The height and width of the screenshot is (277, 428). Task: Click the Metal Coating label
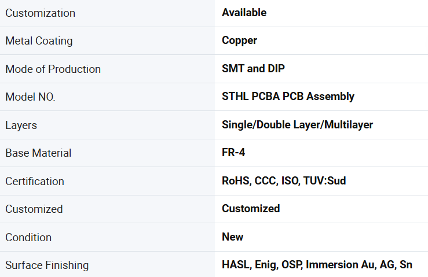point(39,41)
